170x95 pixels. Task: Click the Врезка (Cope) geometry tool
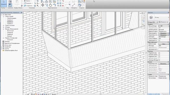coord(28,1)
